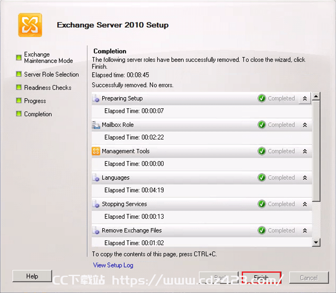Click 'To copy the contents' CTRL+C hint
336x293 pixels.
tap(154, 254)
